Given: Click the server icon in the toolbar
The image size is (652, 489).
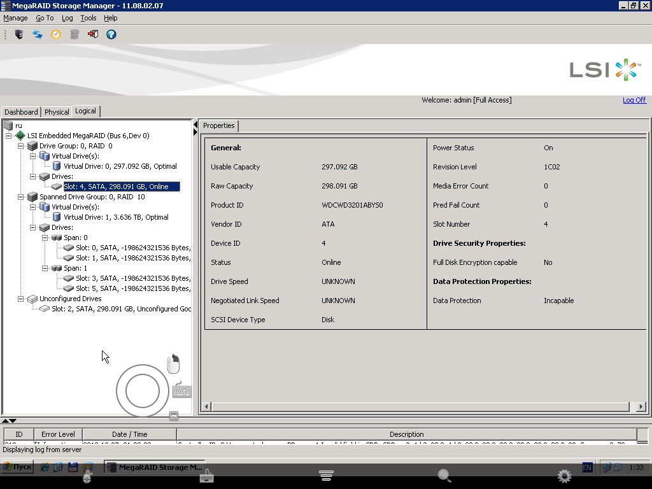Looking at the screenshot, I should [19, 34].
